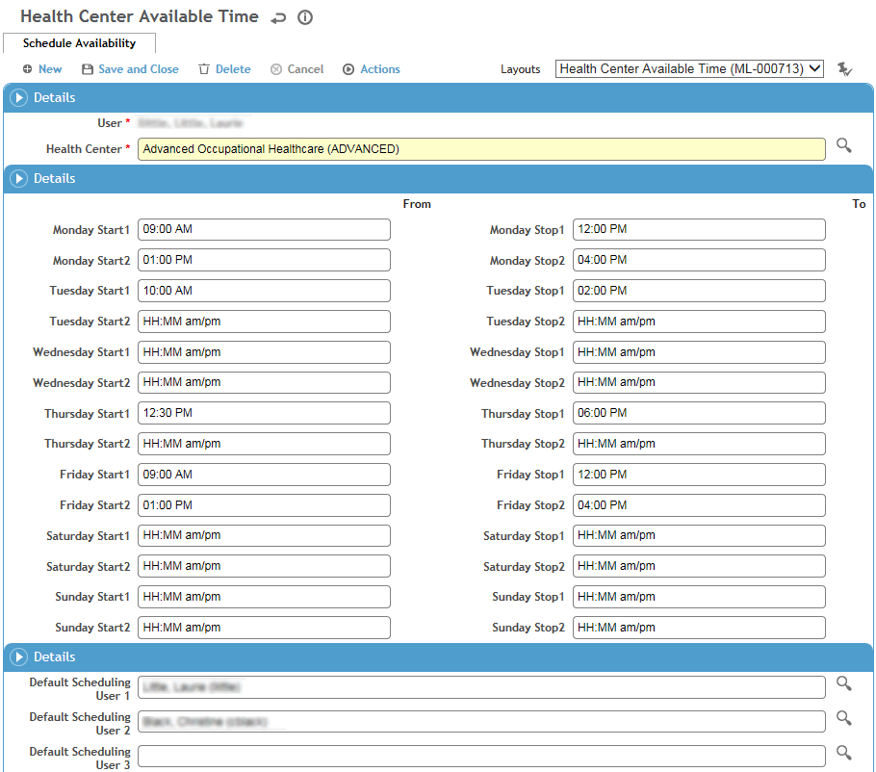
Task: Select the Schedule Availability tab
Action: coord(79,43)
